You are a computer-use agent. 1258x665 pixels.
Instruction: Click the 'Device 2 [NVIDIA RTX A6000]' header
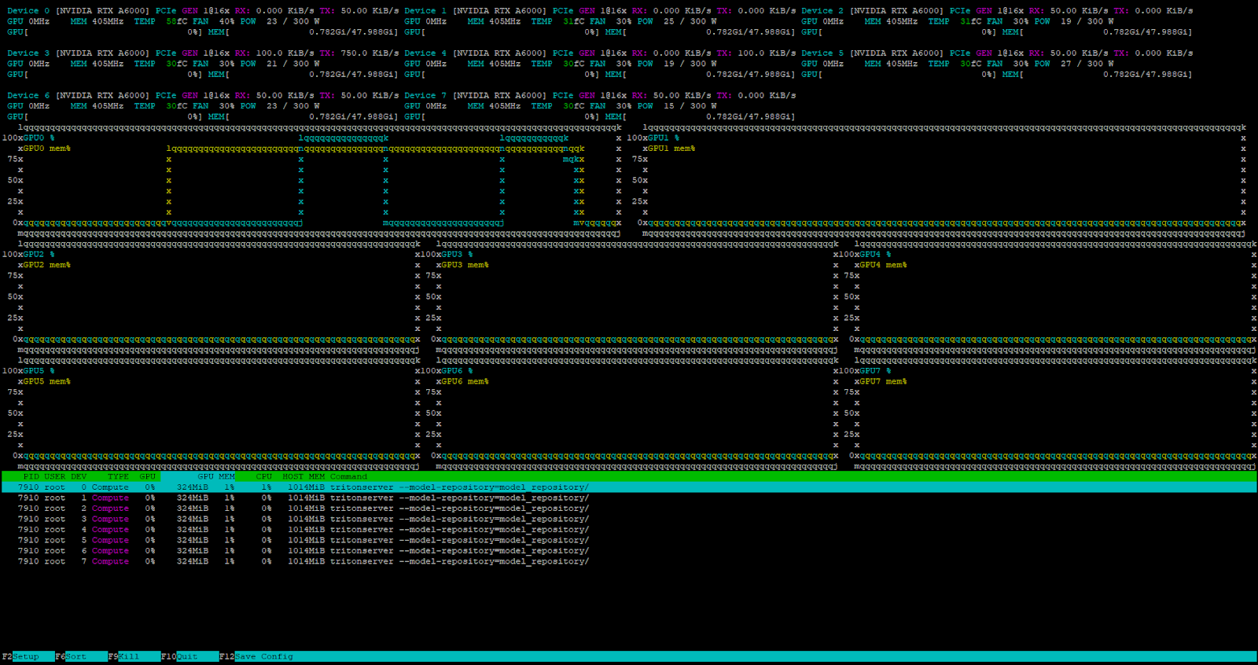point(872,11)
